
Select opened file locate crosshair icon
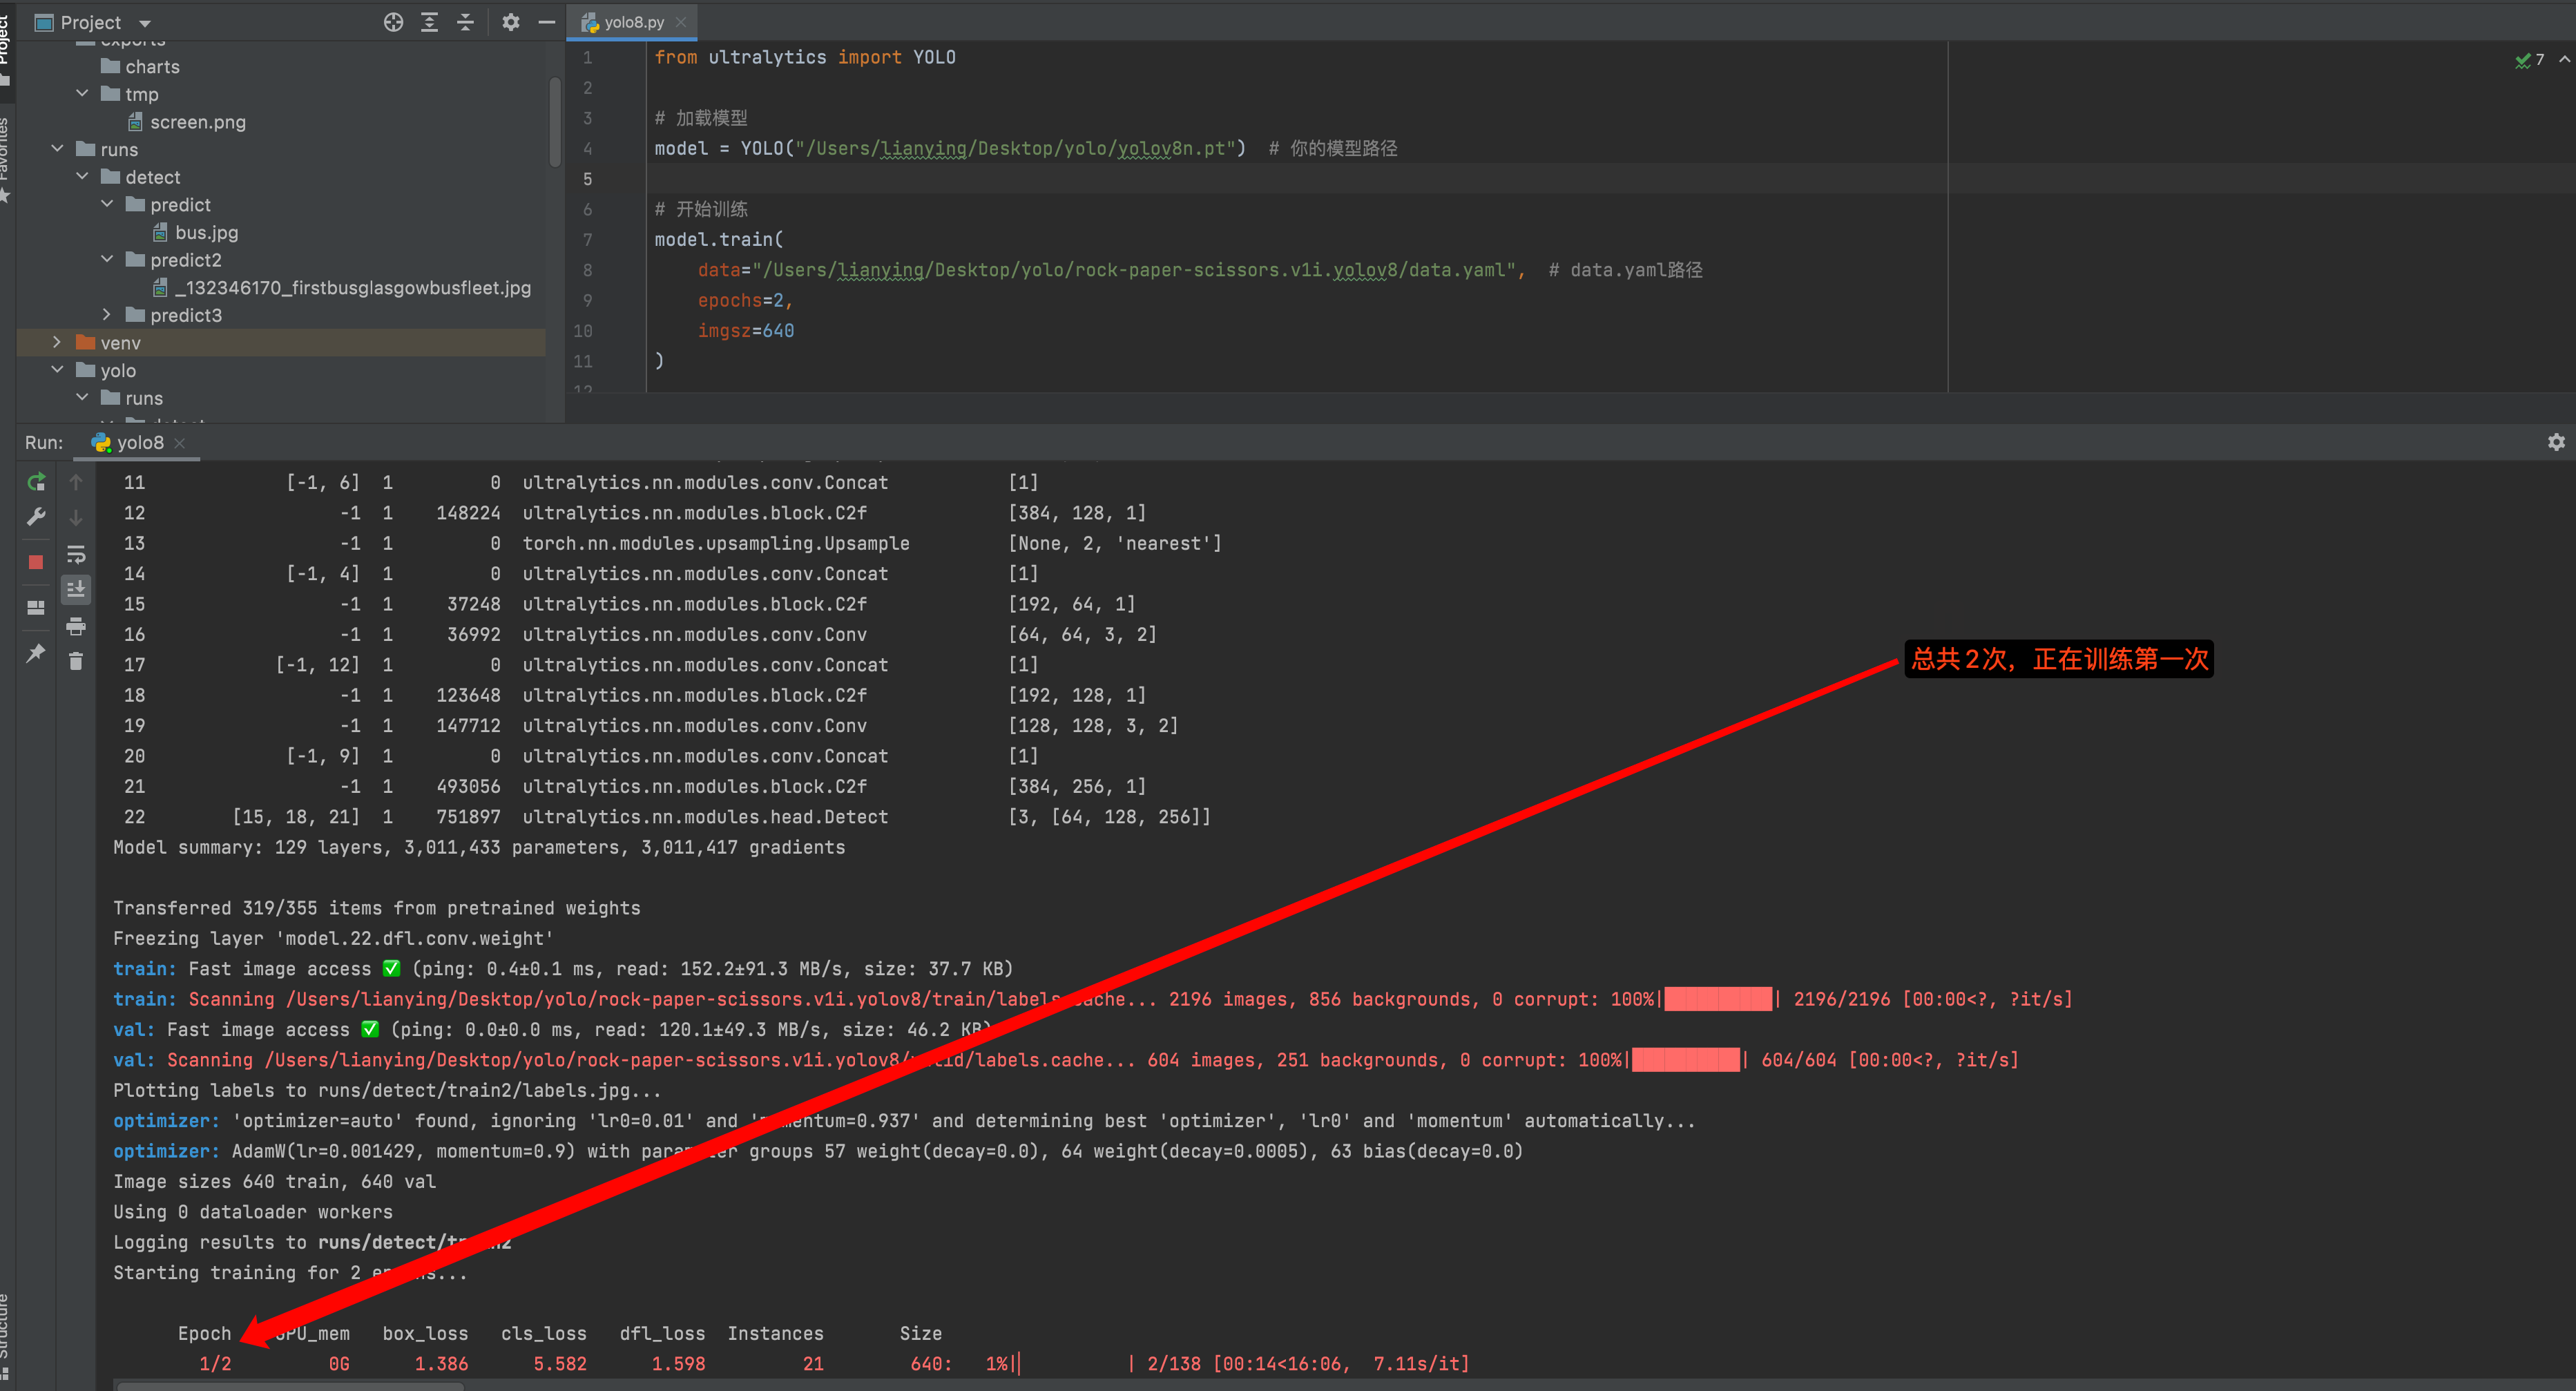tap(393, 22)
